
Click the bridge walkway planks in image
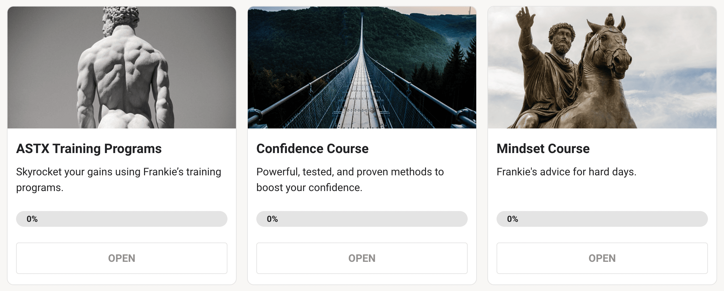(x=360, y=105)
